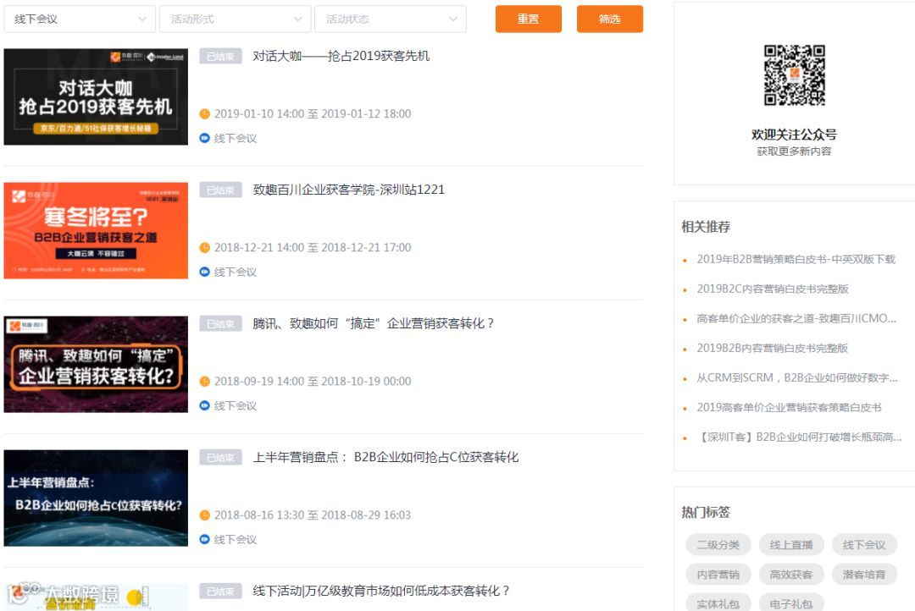915x611 pixels.
Task: Click 已结束 badge on 深圳站1221 event
Action: click(x=220, y=190)
